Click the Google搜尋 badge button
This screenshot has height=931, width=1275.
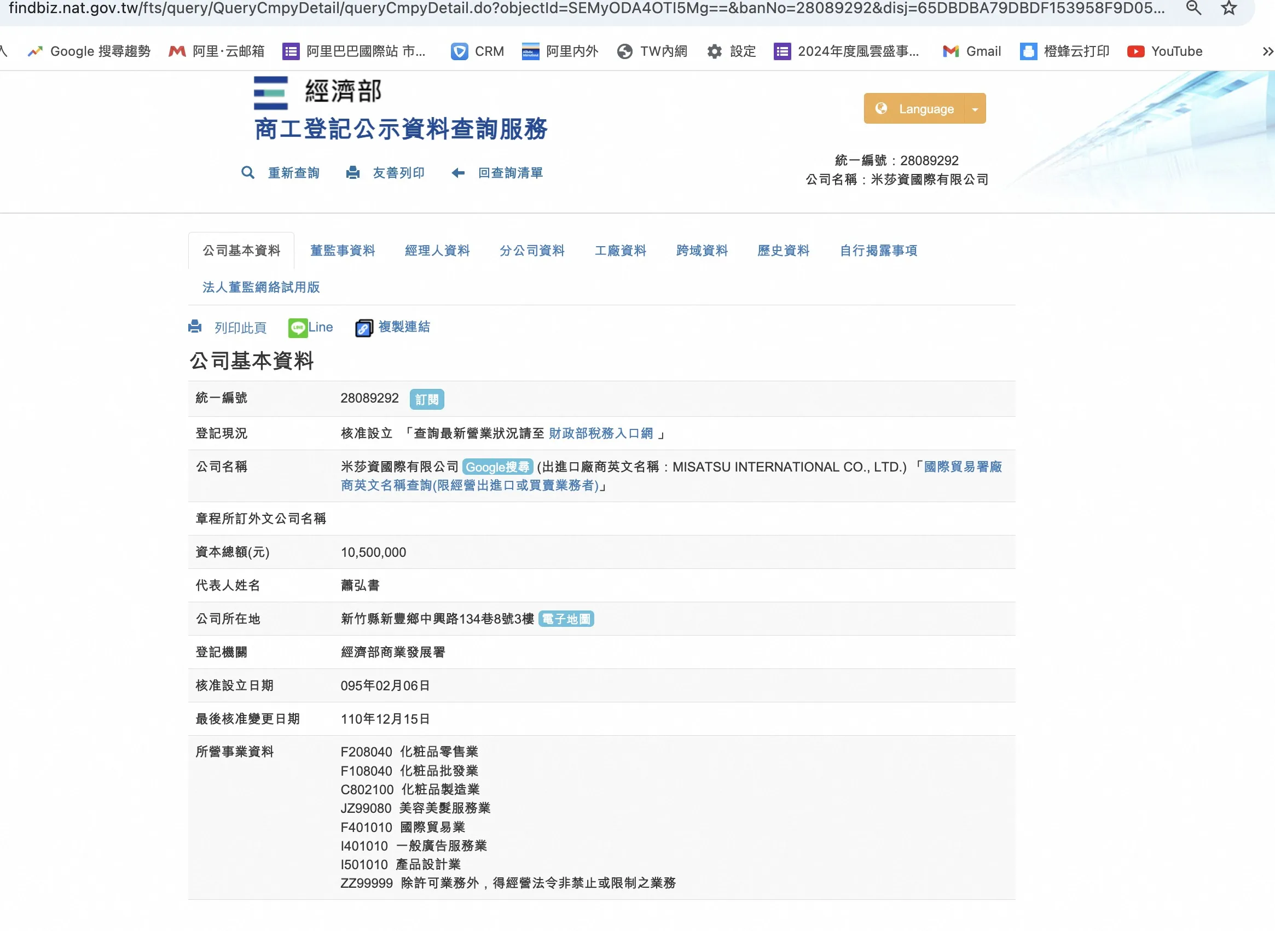point(497,467)
